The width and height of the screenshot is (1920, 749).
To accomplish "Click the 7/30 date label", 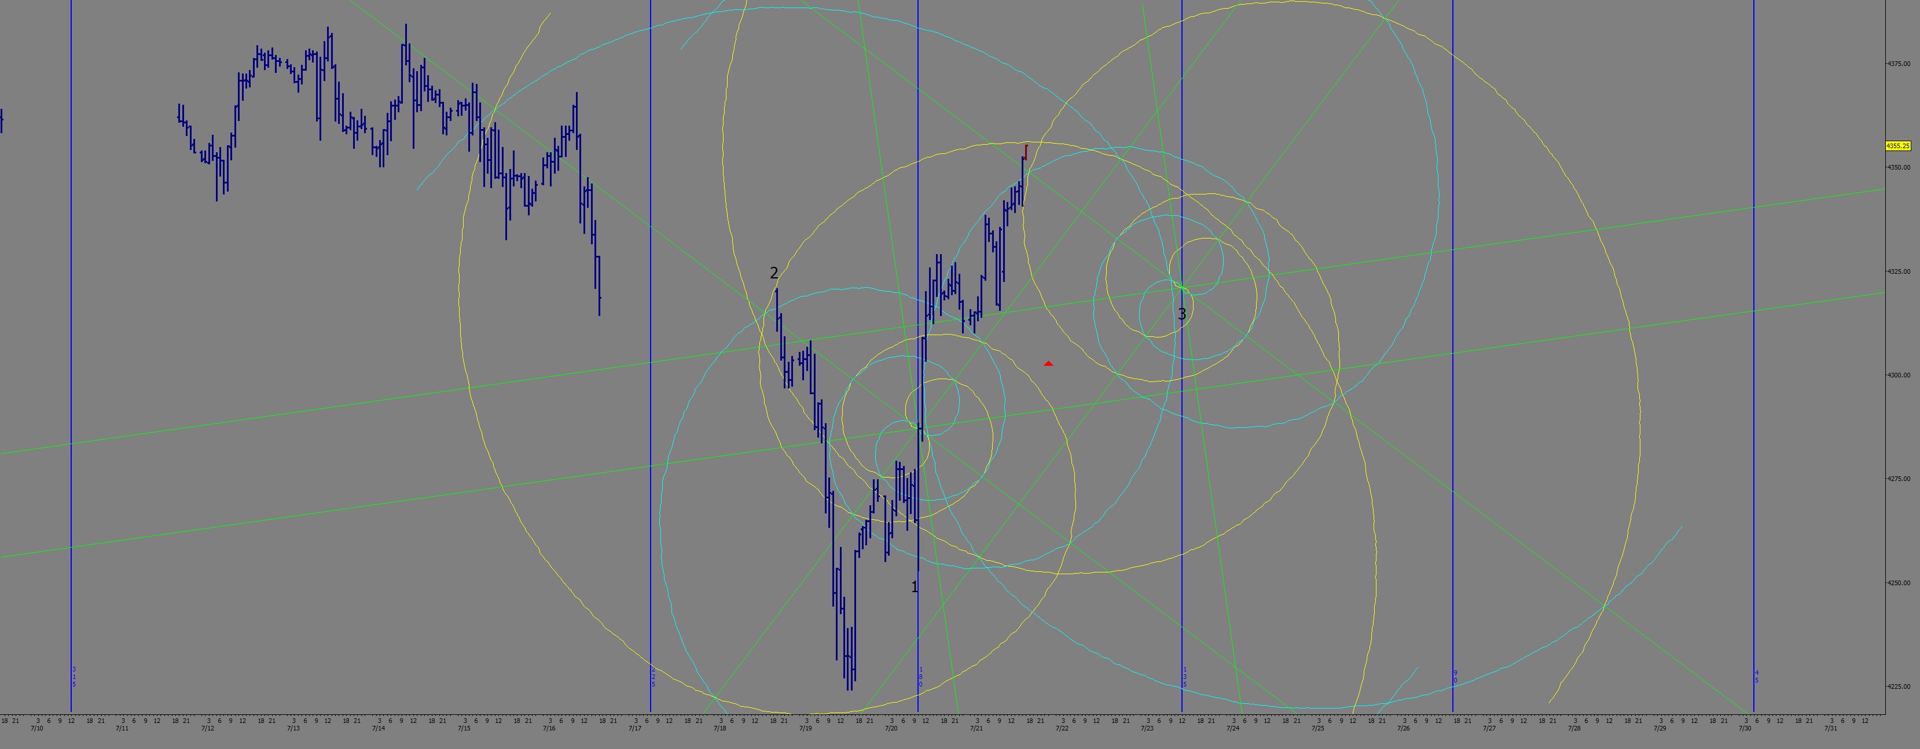I will click(x=1746, y=728).
